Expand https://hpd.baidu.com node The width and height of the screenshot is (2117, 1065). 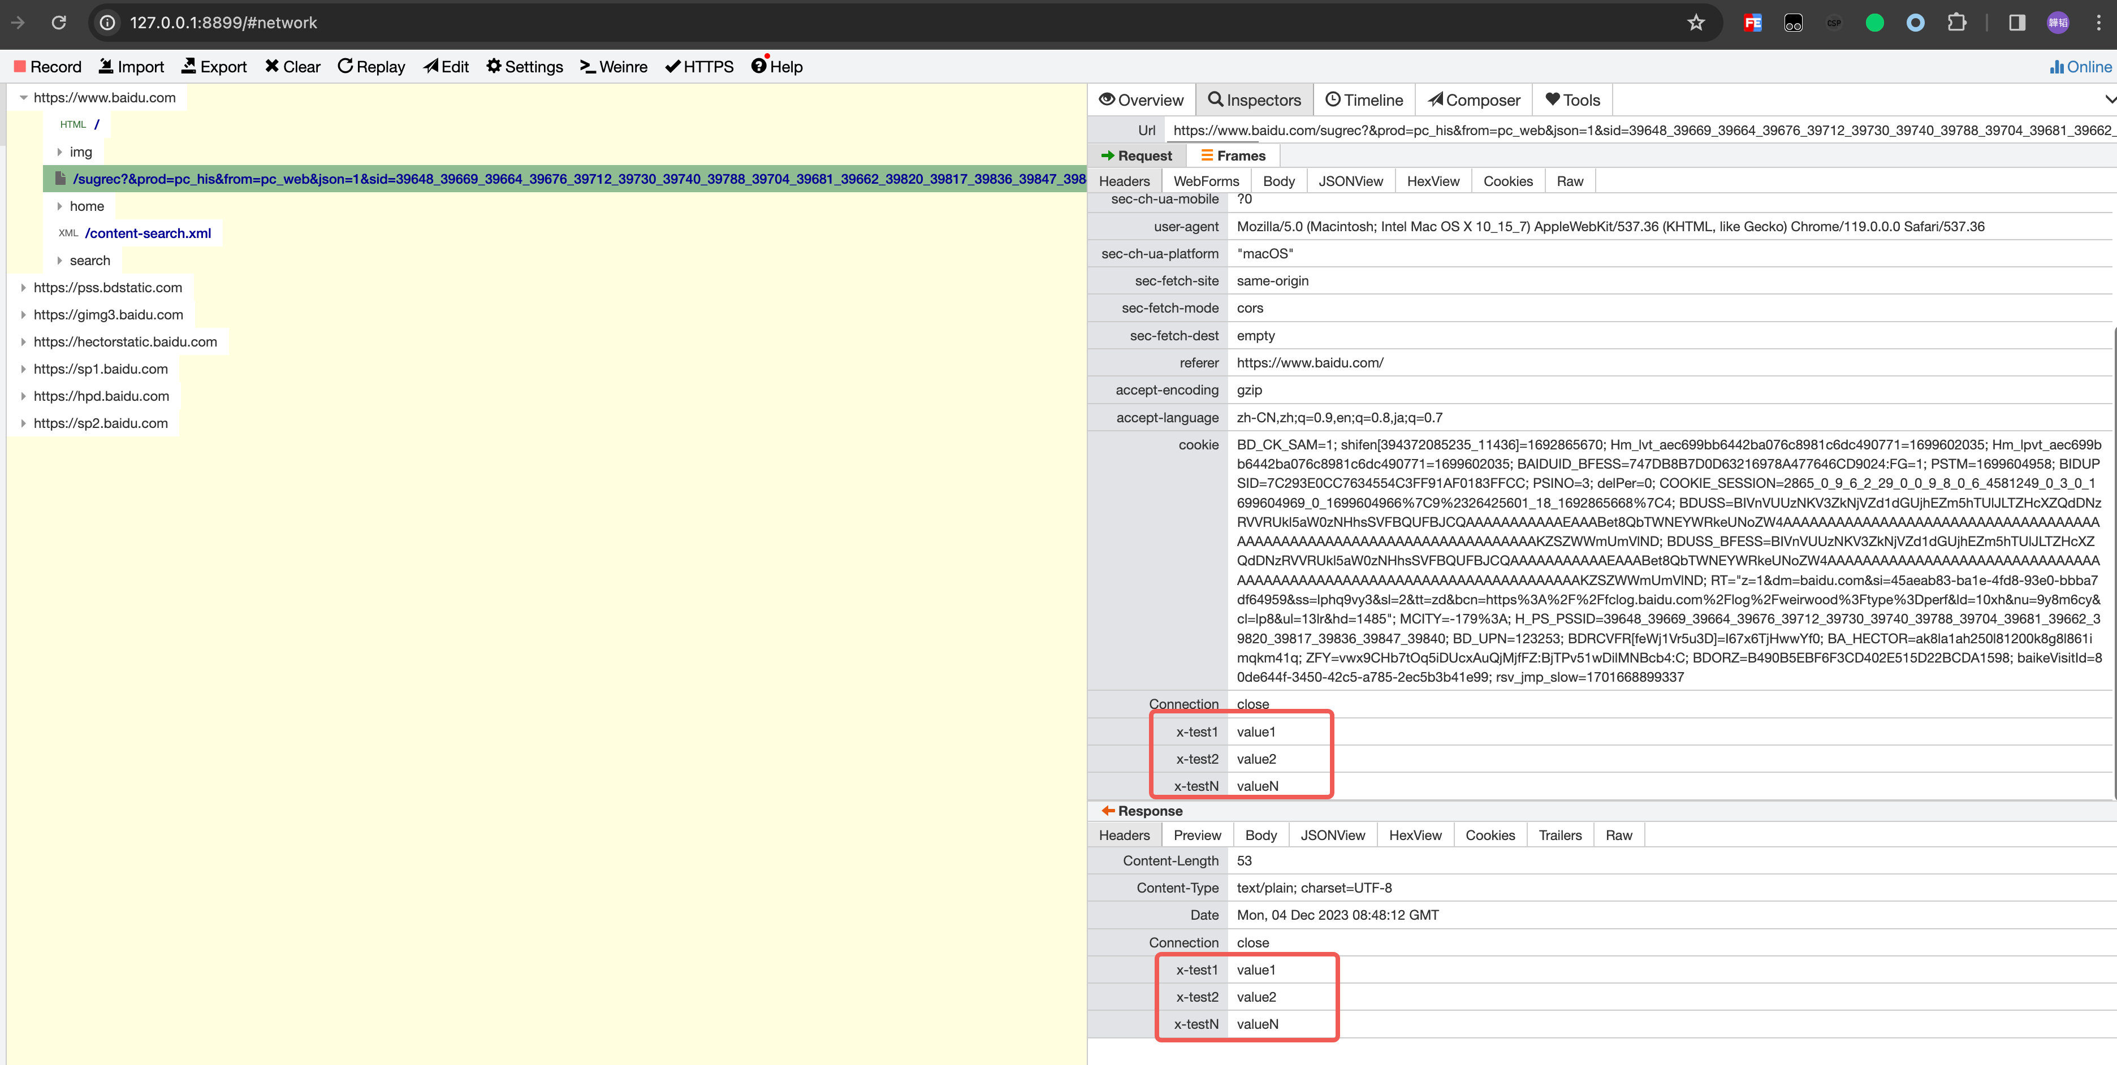click(x=23, y=396)
